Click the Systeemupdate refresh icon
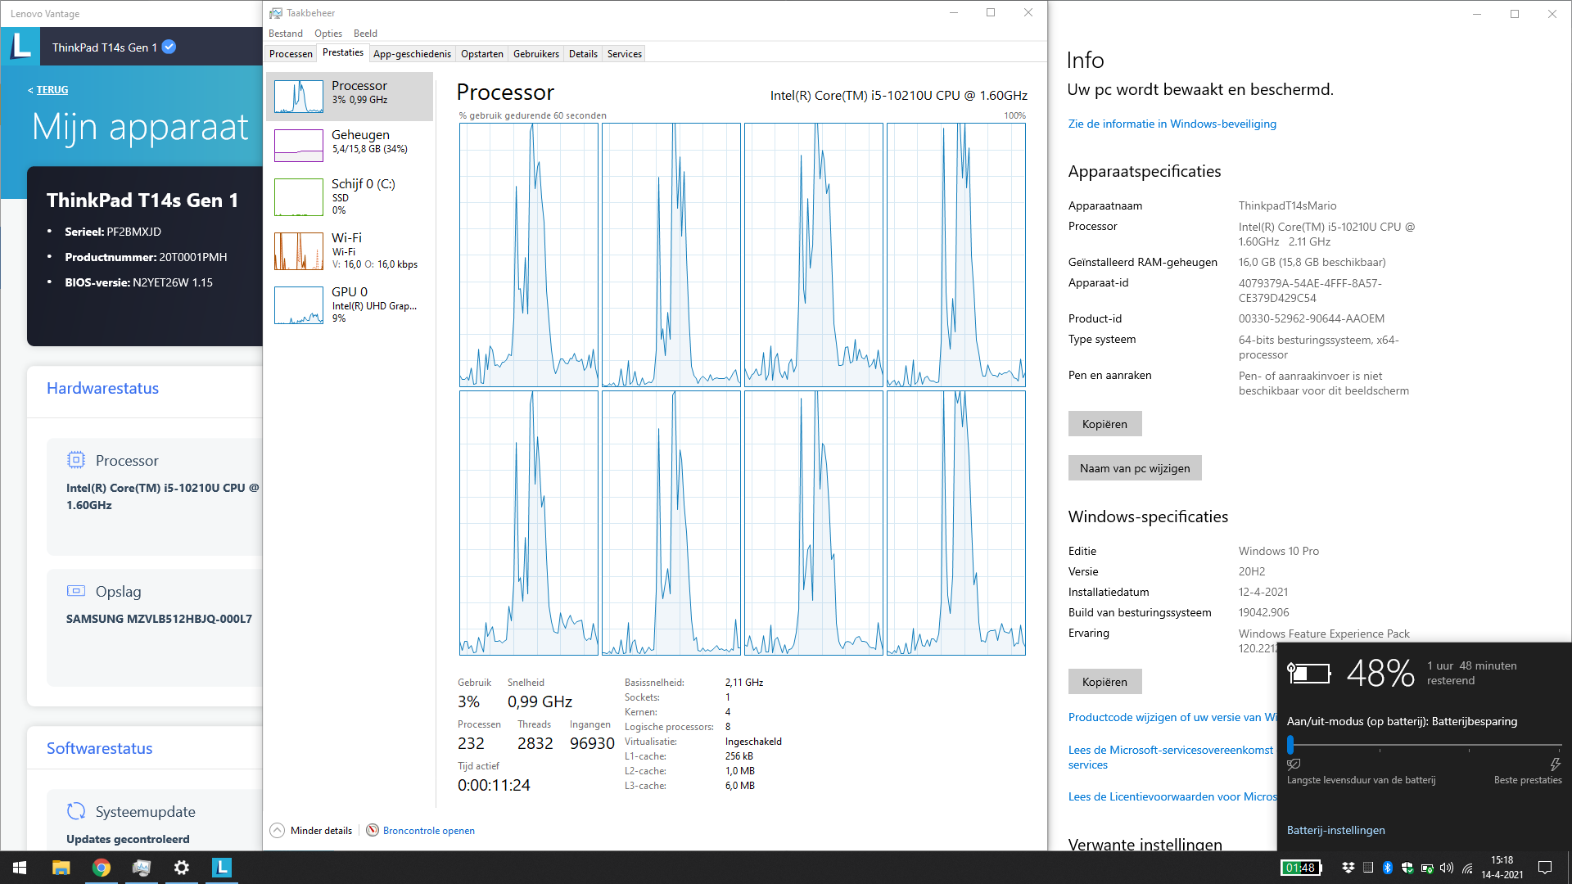The width and height of the screenshot is (1572, 884). click(75, 811)
